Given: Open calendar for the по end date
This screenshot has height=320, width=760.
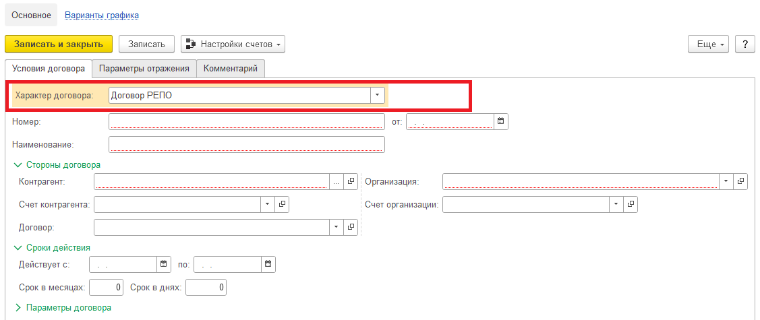Looking at the screenshot, I should coord(268,265).
